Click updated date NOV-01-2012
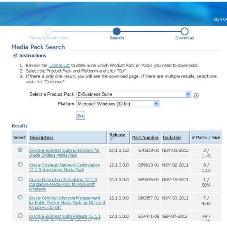Viewport: 227px width, 226px height. tap(175, 151)
